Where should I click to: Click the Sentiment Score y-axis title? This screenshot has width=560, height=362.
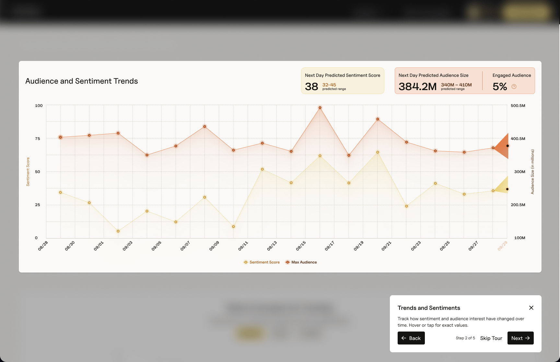tap(28, 172)
